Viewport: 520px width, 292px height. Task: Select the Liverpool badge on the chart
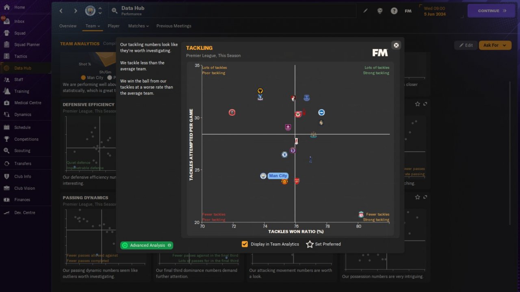point(361,215)
